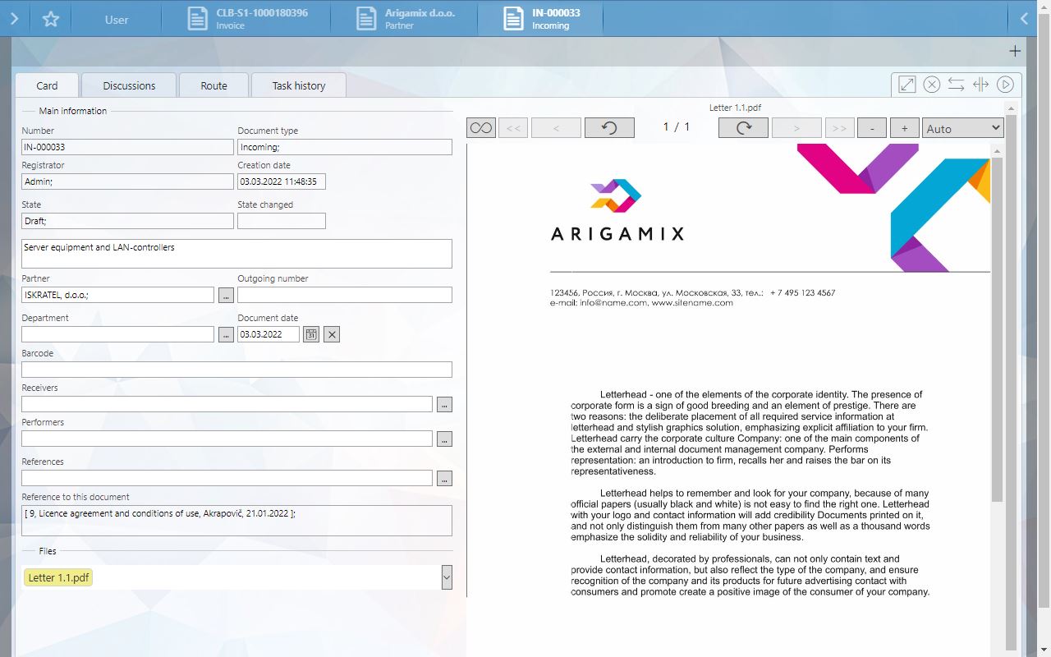
Task: Expand the preview with the diagonal arrow icon
Action: [x=907, y=85]
